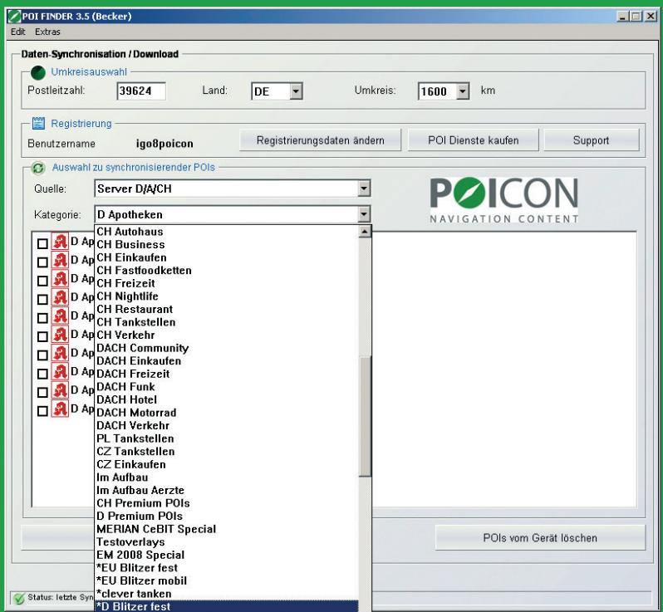Collapse the Kategorie dropdown arrow
The width and height of the screenshot is (663, 612).
(364, 214)
